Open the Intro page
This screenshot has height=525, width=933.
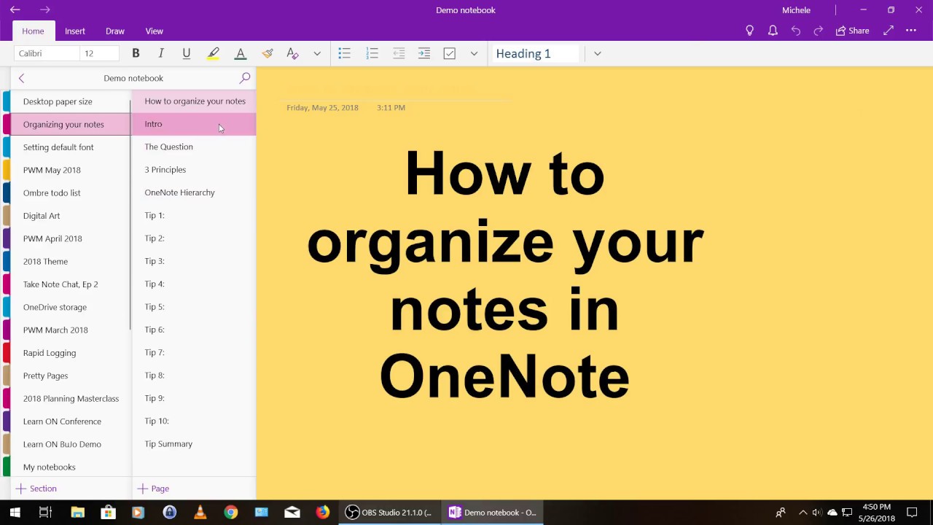[194, 124]
